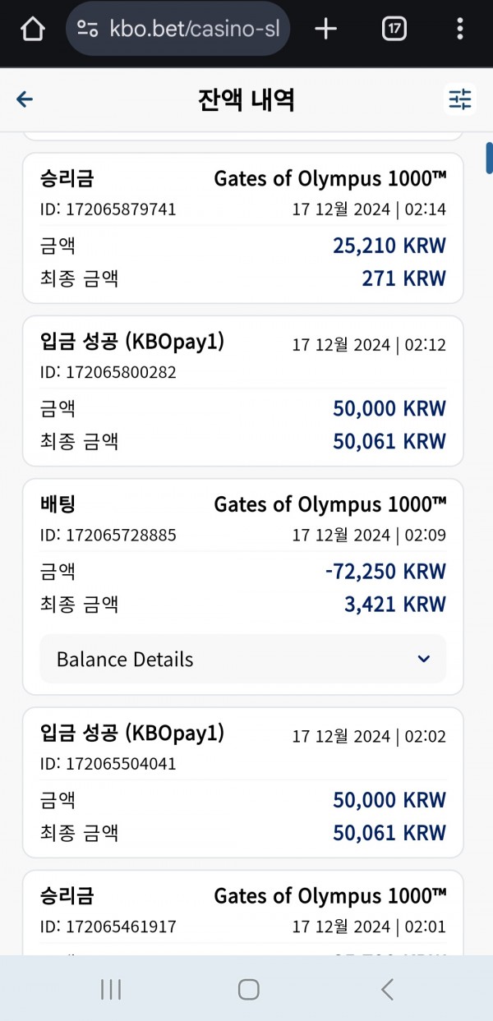This screenshot has width=493, height=1021.
Task: Tap the Android back navigation button
Action: (x=387, y=989)
